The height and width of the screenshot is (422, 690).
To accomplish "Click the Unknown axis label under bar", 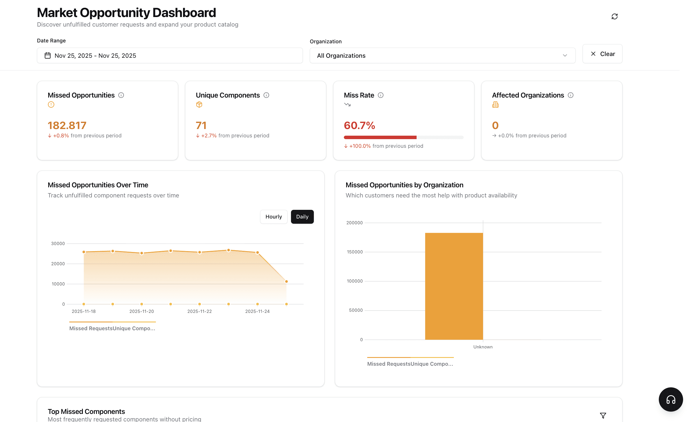I will (x=483, y=347).
